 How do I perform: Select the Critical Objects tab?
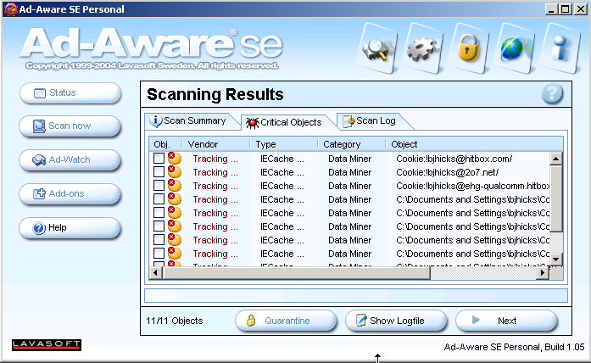pyautogui.click(x=287, y=122)
